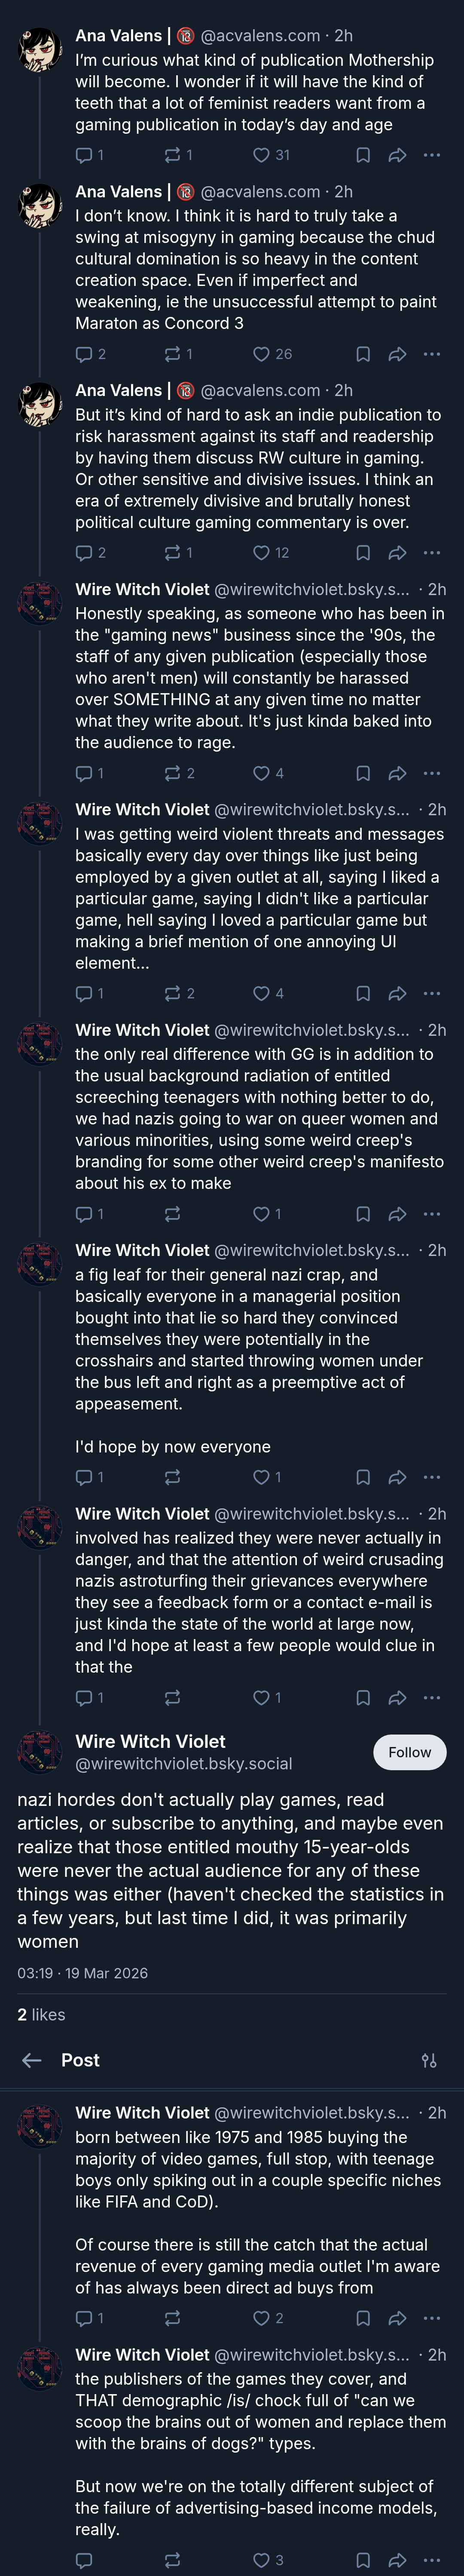Share the 'hard to truly take a swing' post
The width and height of the screenshot is (464, 2576).
click(x=397, y=354)
